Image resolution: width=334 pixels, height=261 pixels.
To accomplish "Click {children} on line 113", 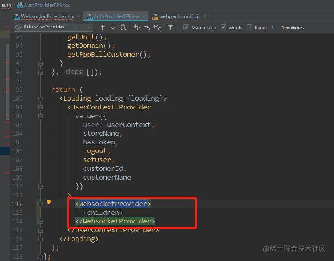I will [x=103, y=212].
